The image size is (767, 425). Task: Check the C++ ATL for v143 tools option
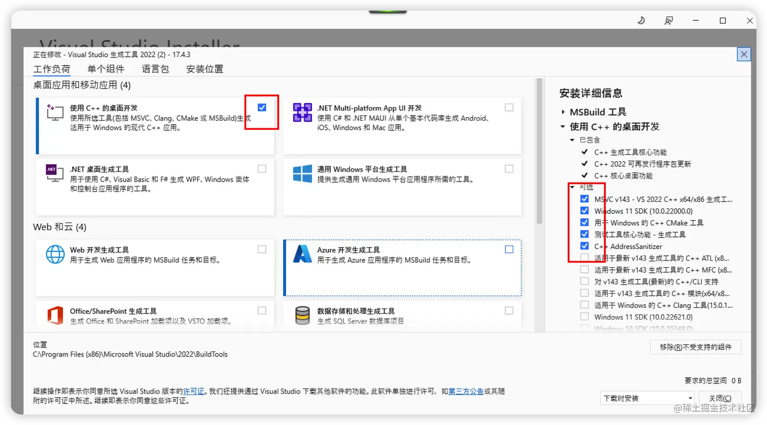[584, 258]
